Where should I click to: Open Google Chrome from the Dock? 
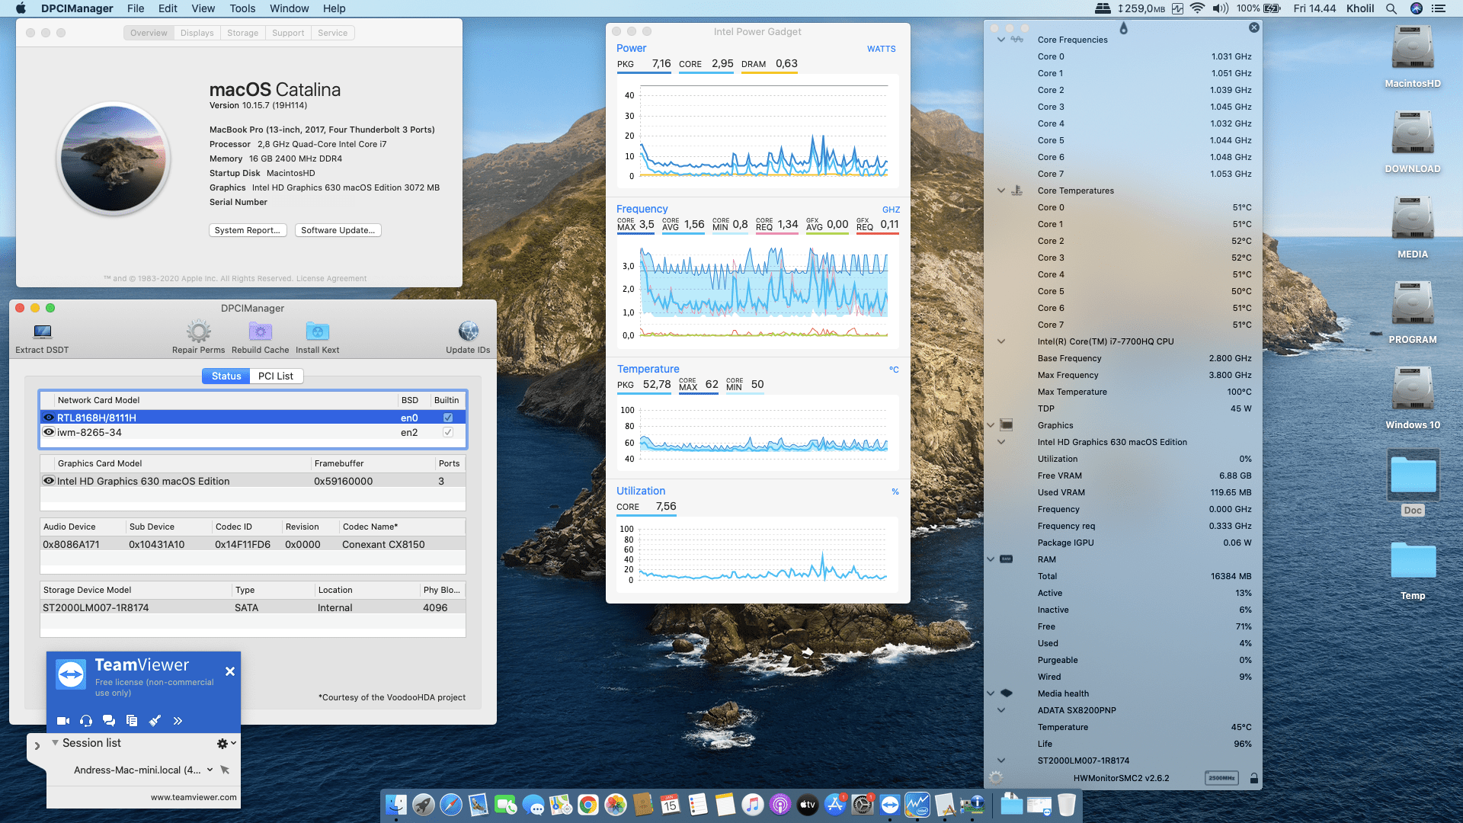[x=588, y=804]
